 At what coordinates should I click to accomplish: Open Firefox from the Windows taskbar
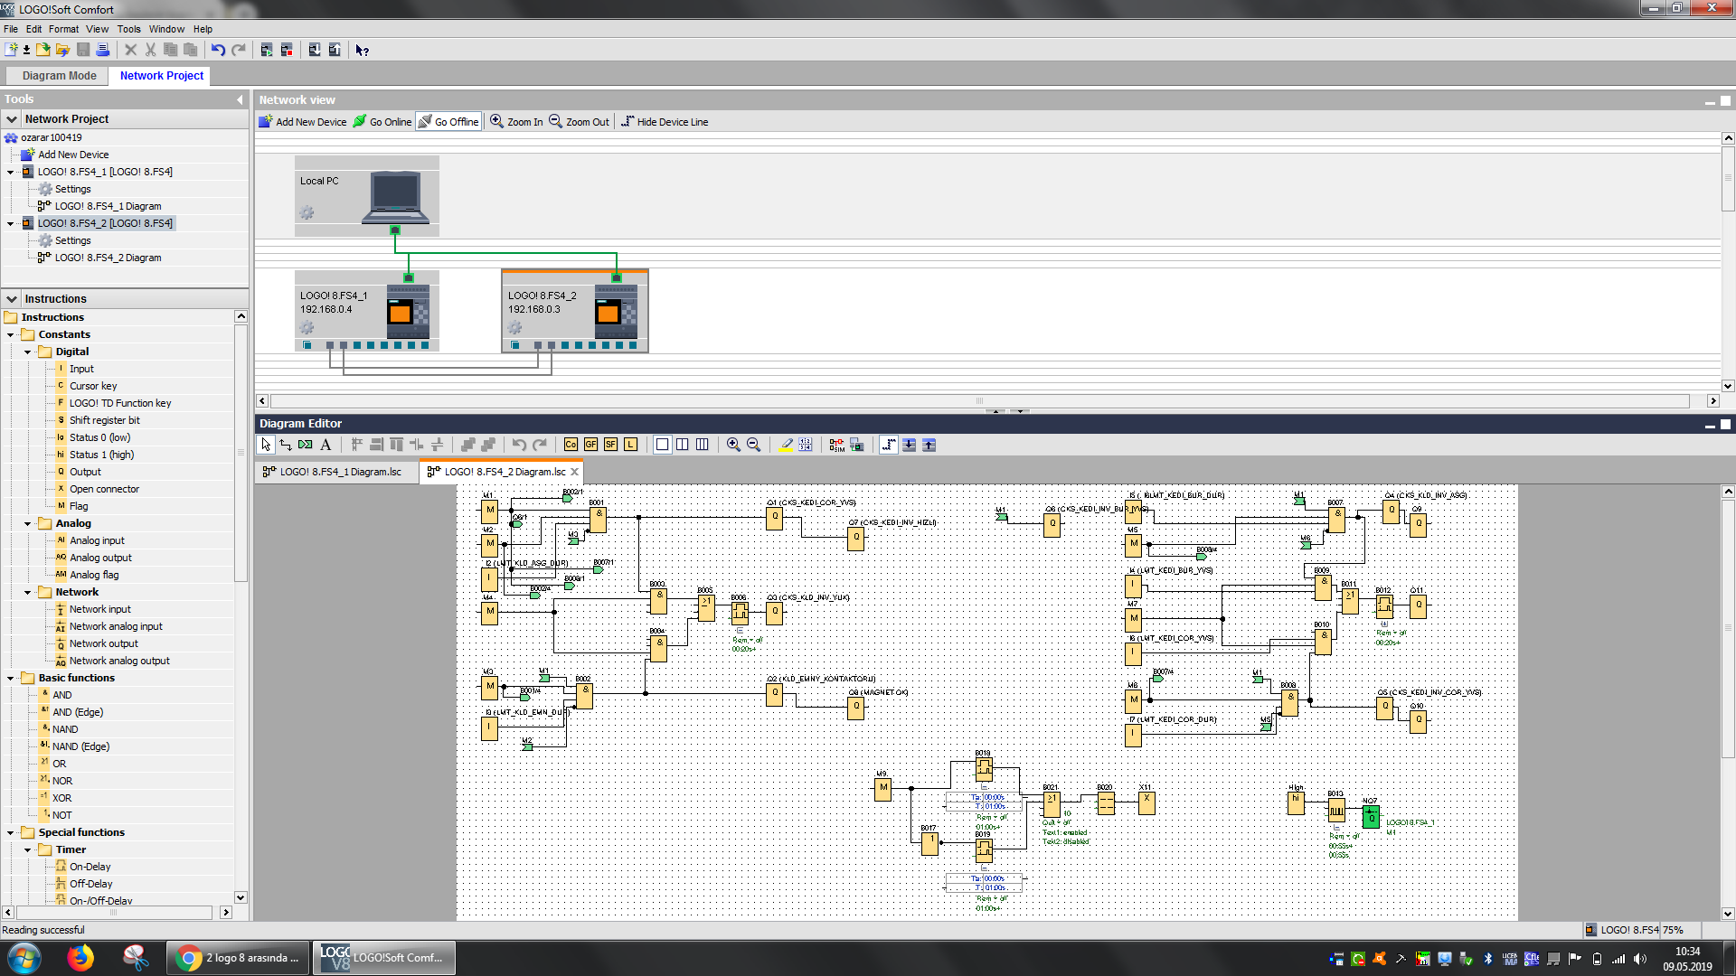80,957
